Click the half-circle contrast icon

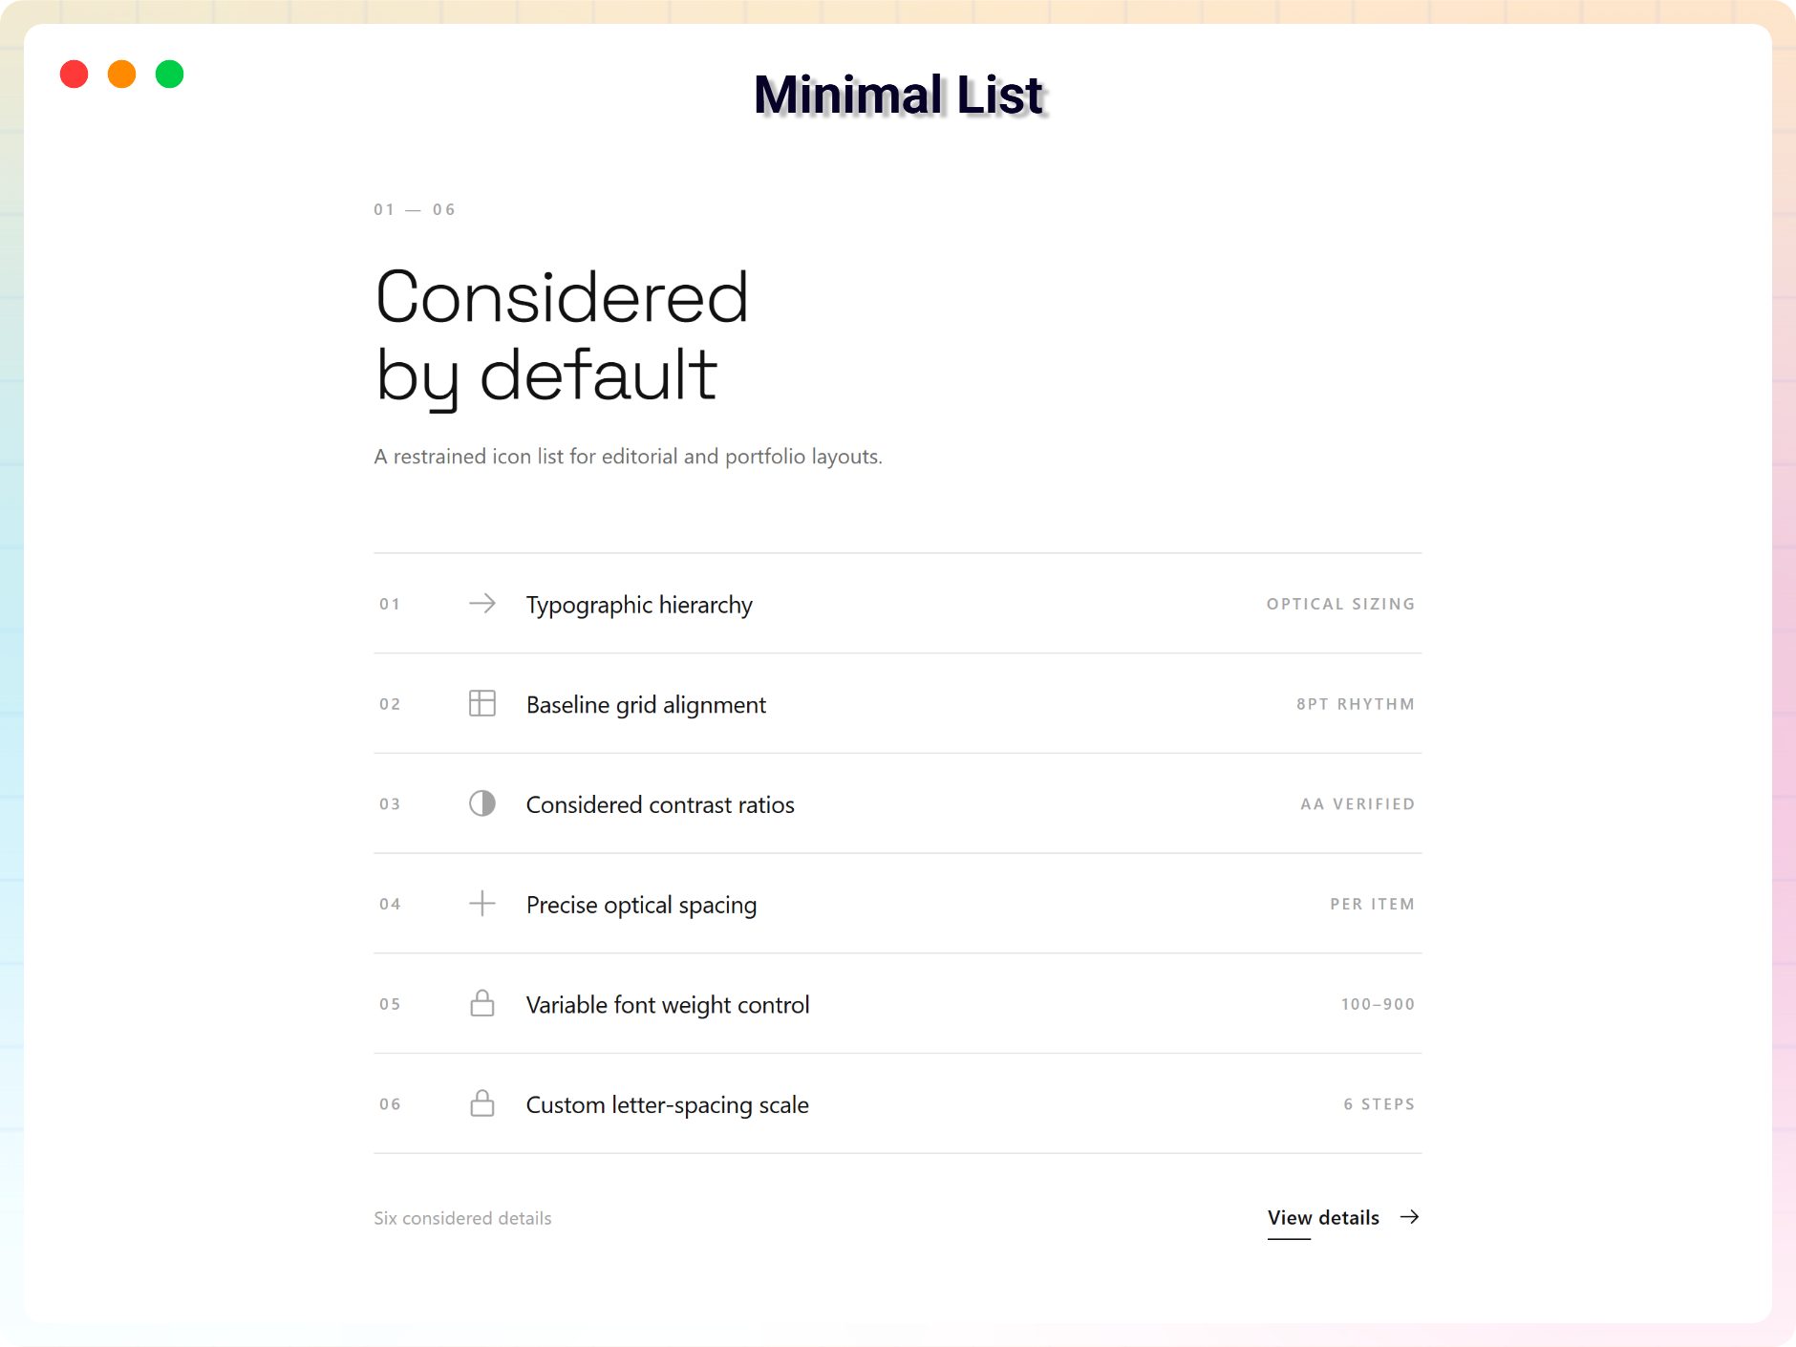tap(482, 803)
